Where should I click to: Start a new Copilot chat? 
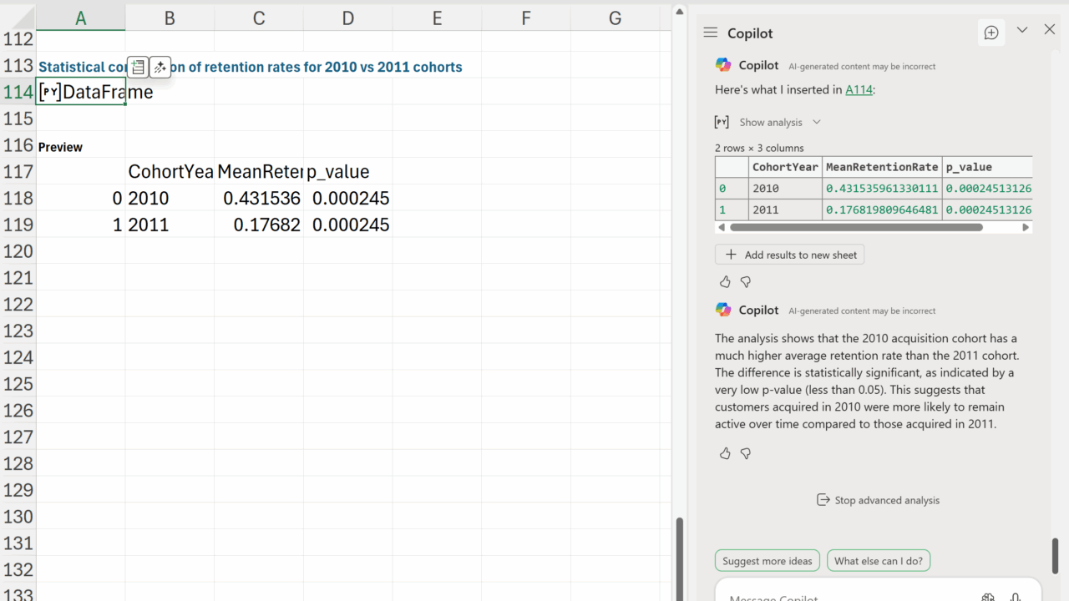click(991, 33)
